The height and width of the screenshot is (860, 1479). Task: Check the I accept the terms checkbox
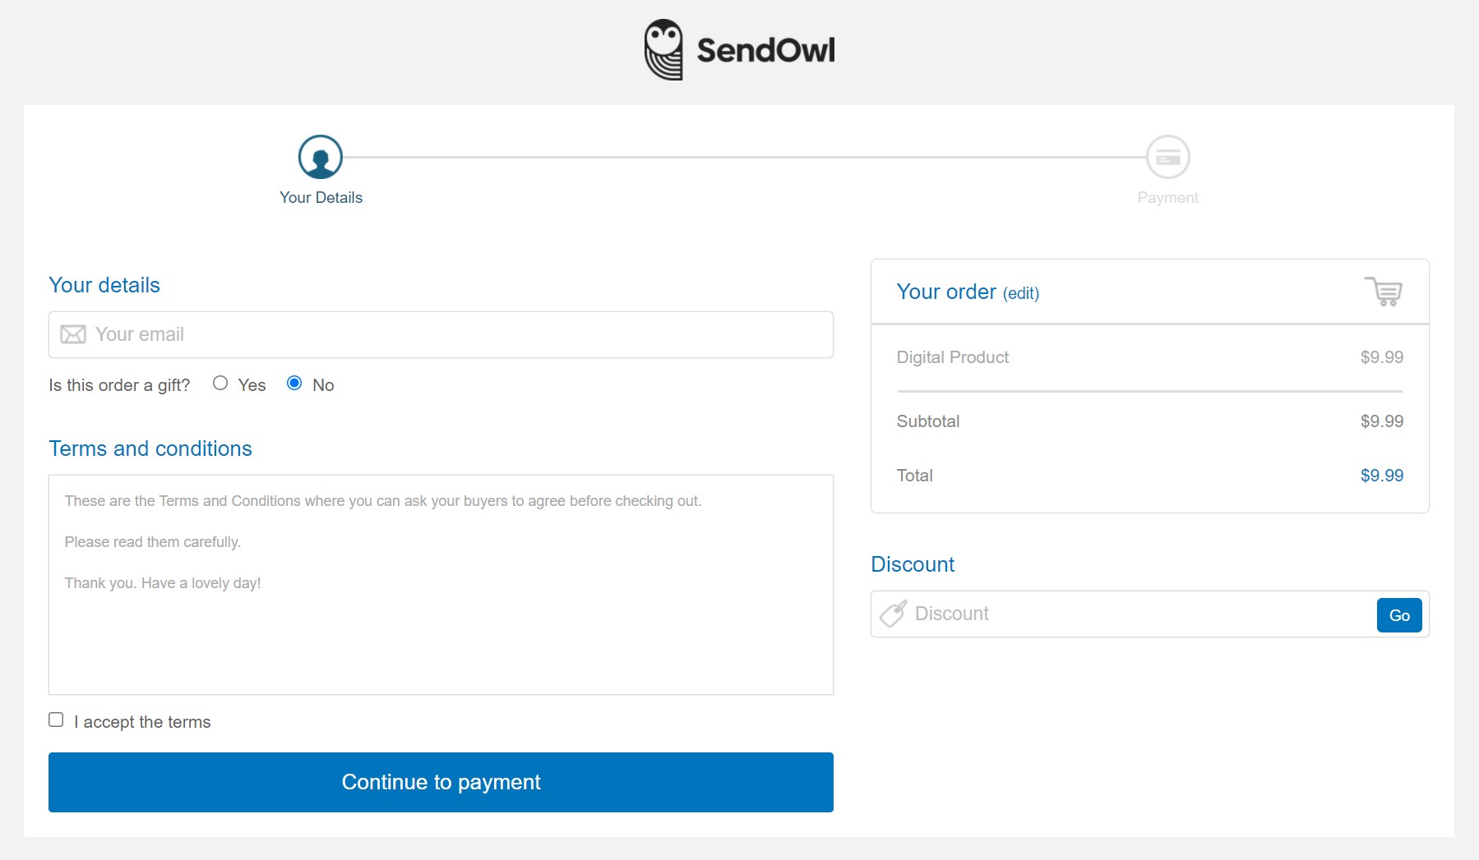coord(56,720)
